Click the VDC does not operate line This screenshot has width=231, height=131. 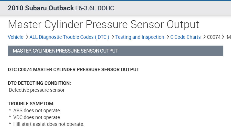coord(37,117)
